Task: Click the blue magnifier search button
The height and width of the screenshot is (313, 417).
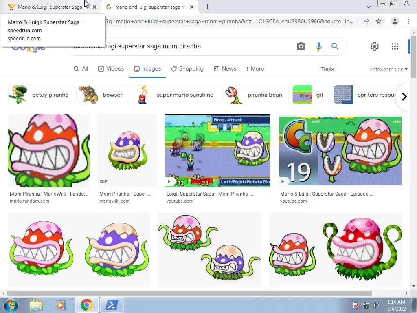Action: tap(335, 46)
